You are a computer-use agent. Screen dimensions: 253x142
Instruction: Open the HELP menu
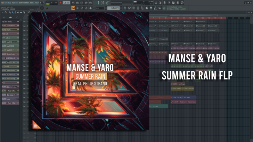[x=37, y=3]
